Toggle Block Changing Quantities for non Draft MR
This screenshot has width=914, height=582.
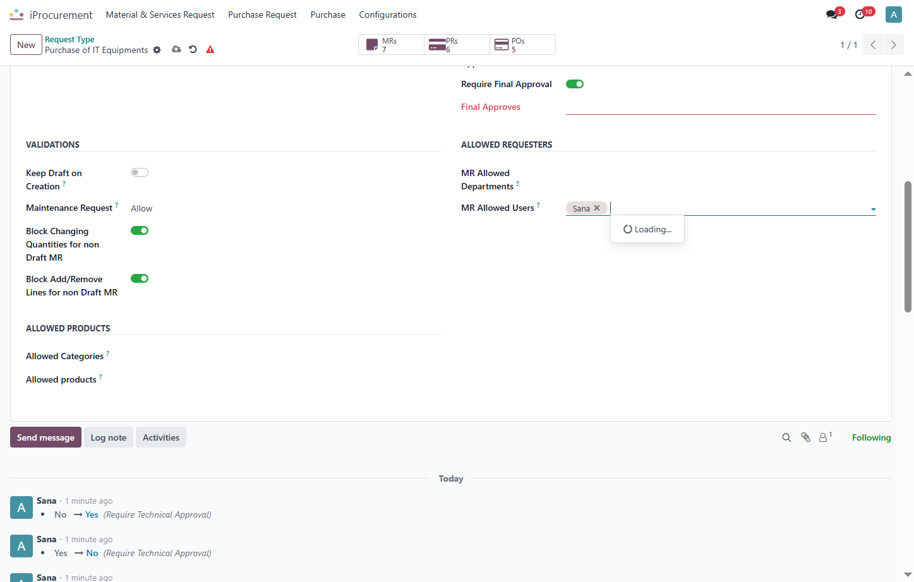(140, 230)
